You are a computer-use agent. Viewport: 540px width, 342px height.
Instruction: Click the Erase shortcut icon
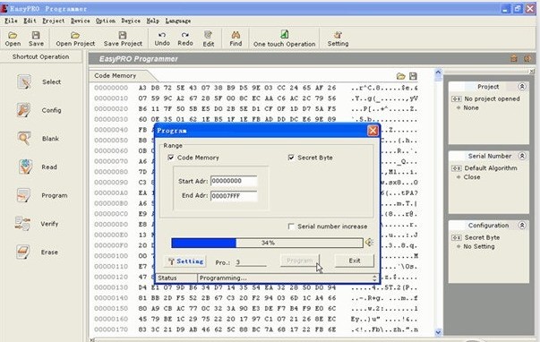point(23,252)
